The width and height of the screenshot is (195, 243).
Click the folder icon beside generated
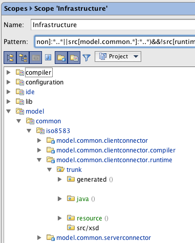coord(71,179)
